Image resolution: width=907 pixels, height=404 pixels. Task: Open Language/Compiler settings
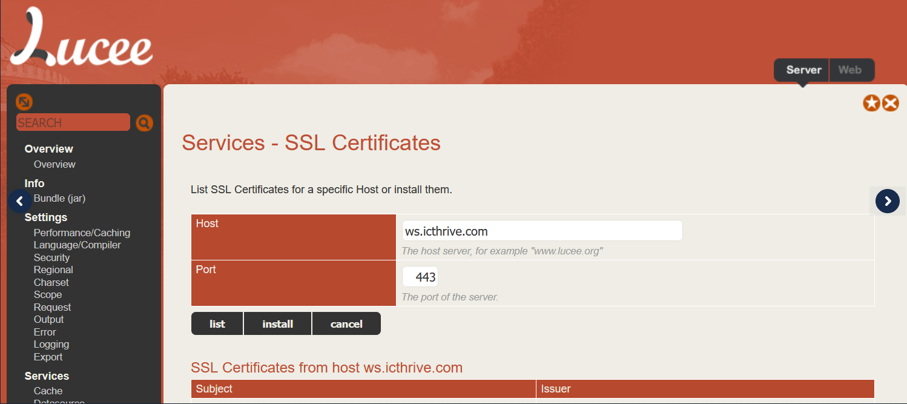coord(77,245)
